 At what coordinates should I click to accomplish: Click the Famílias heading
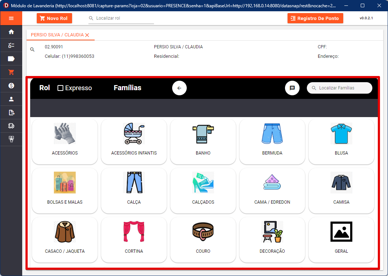[x=127, y=88]
